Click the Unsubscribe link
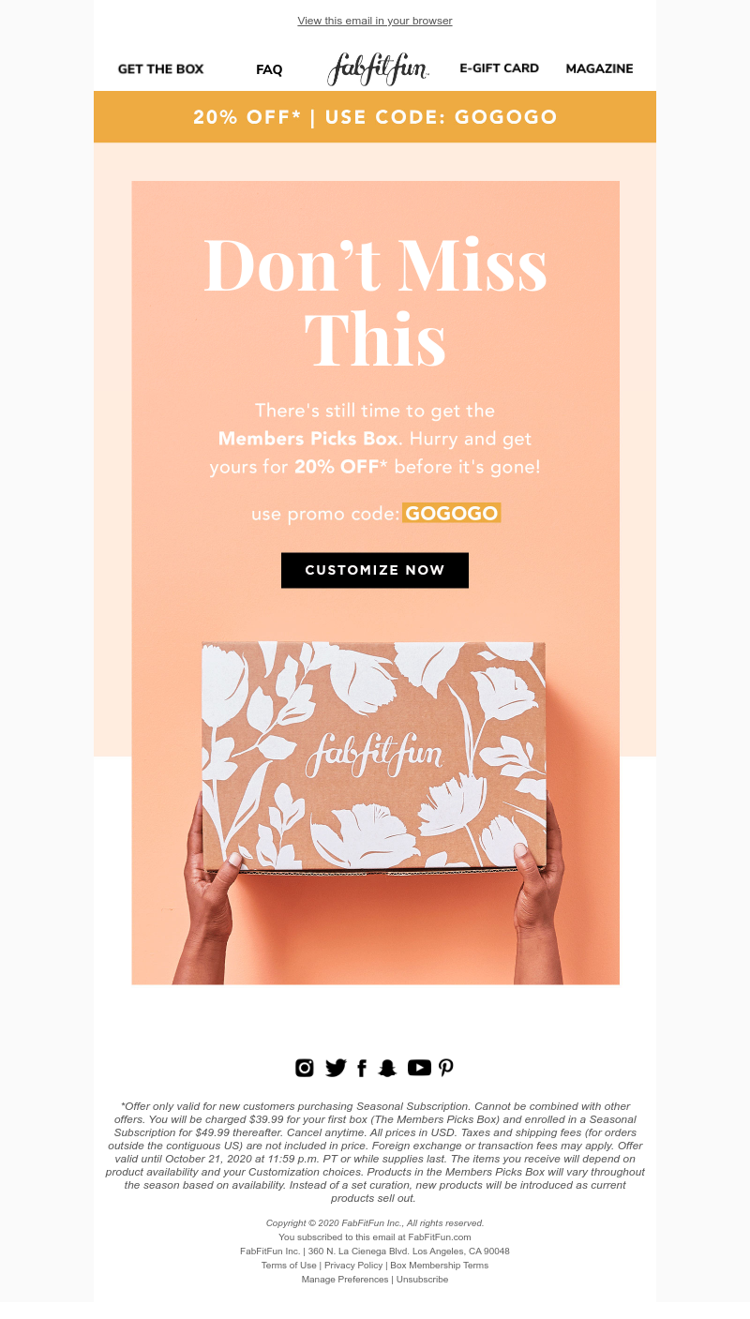The image size is (750, 1319). (422, 1279)
